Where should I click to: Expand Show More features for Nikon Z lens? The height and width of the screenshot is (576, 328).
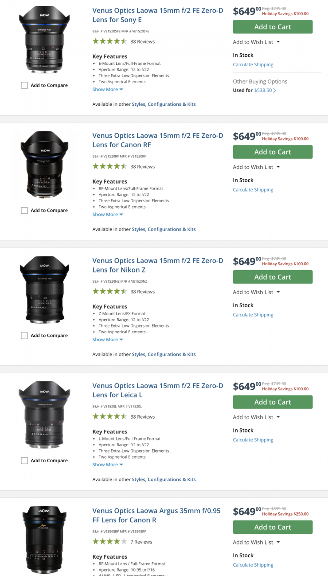click(x=108, y=340)
